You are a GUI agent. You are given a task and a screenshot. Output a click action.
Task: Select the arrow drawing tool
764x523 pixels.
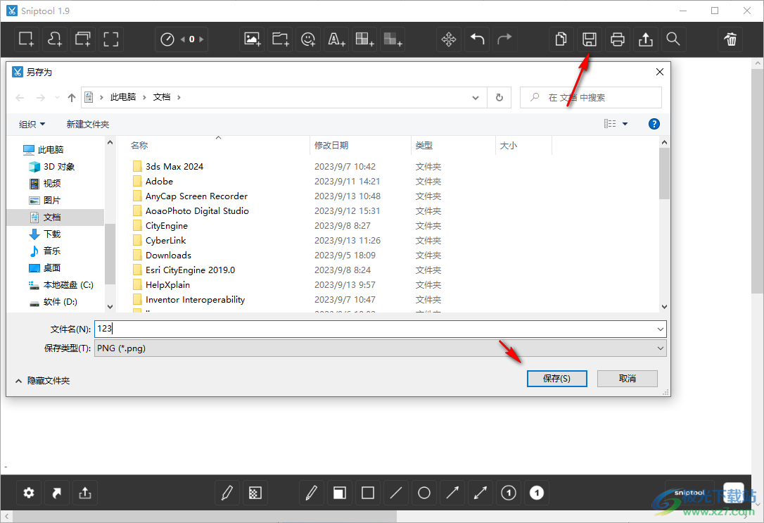[x=452, y=493]
